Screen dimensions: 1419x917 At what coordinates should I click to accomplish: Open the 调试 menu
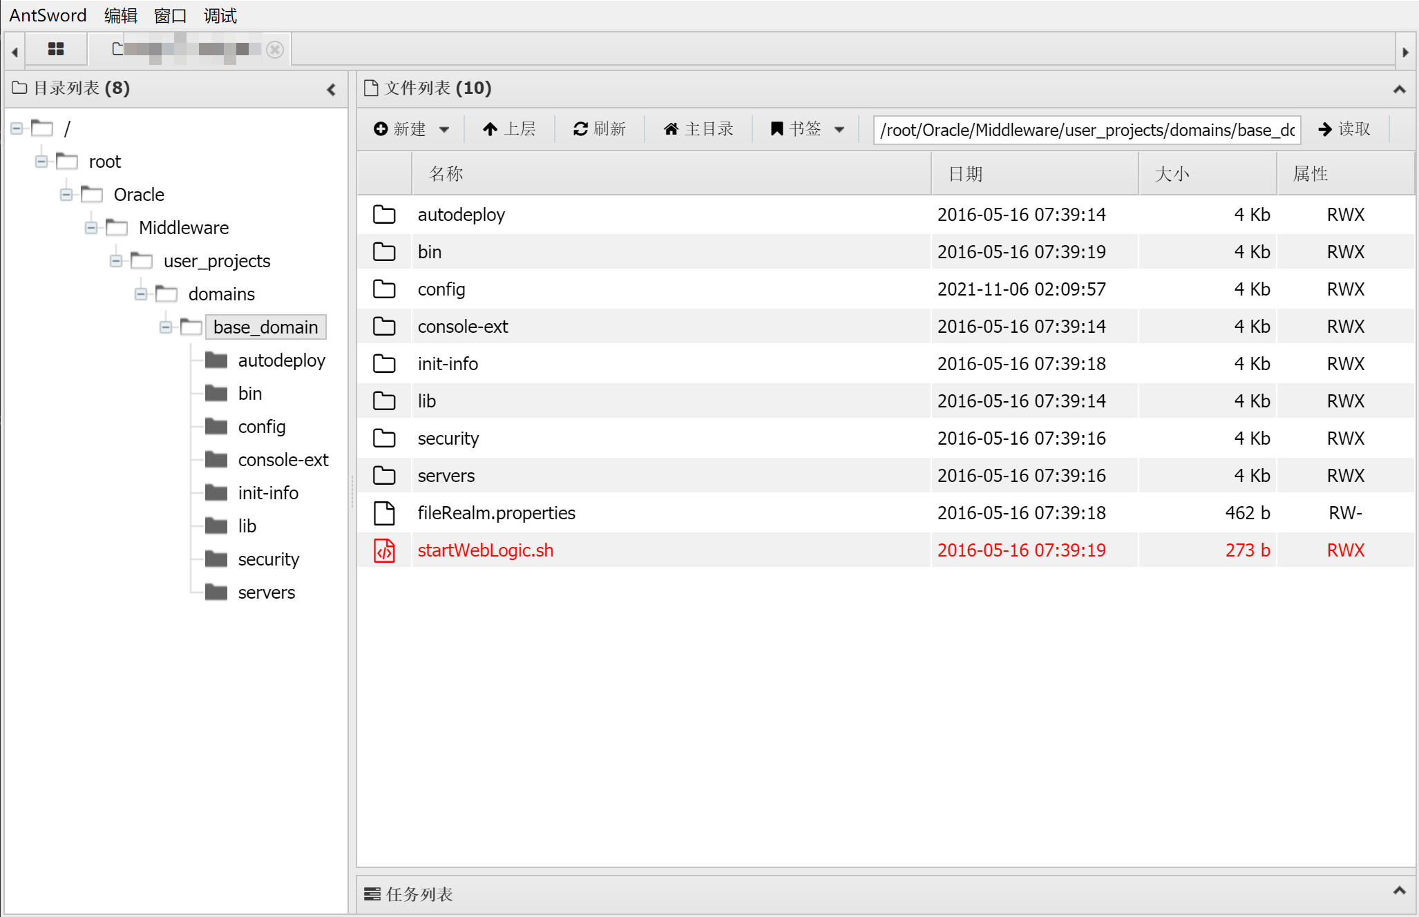220,15
